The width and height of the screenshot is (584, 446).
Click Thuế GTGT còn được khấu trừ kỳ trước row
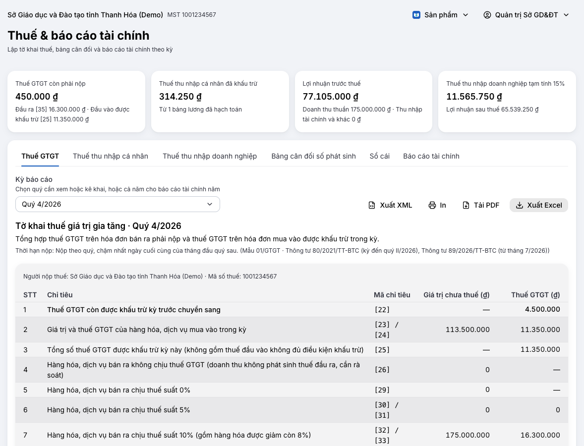click(x=292, y=310)
